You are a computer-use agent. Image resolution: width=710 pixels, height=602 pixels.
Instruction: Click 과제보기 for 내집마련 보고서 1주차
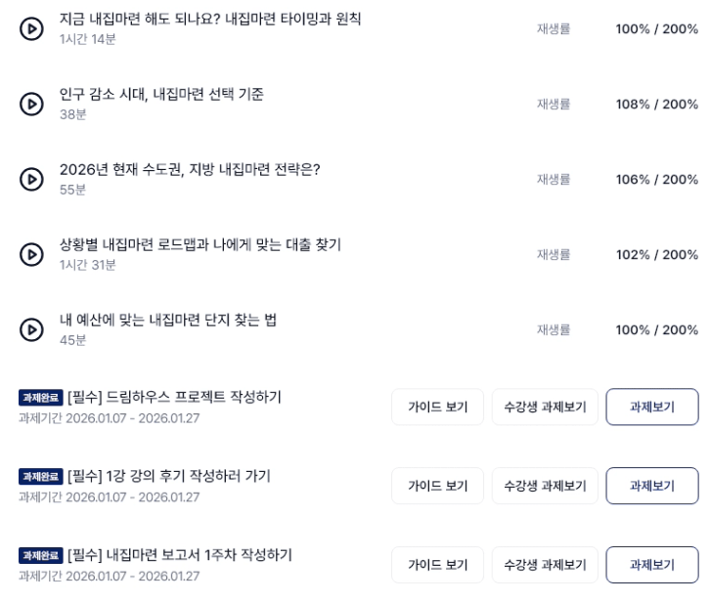(x=652, y=565)
